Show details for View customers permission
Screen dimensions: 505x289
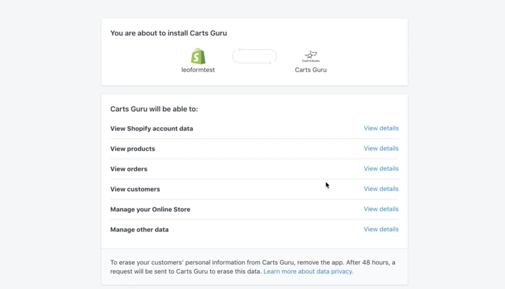click(x=381, y=189)
